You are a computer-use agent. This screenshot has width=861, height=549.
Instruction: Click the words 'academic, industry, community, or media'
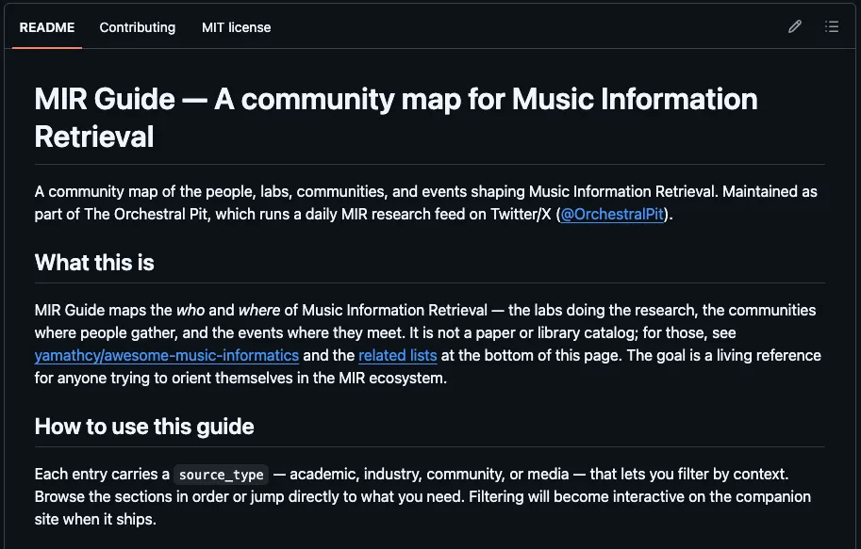pyautogui.click(x=429, y=475)
